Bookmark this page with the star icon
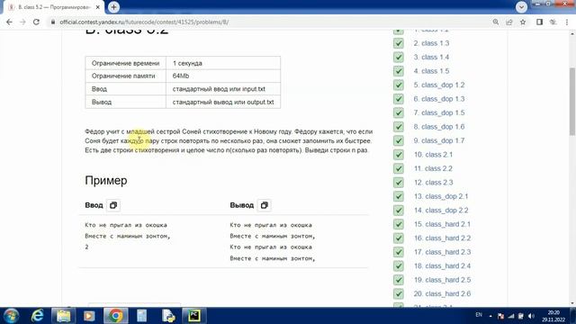Image resolution: width=576 pixels, height=324 pixels. 523,22
